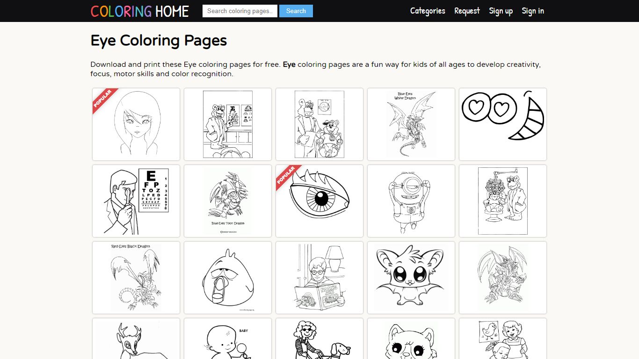The image size is (639, 359).
Task: Open the sleepy round bird coloring page
Action: [228, 278]
